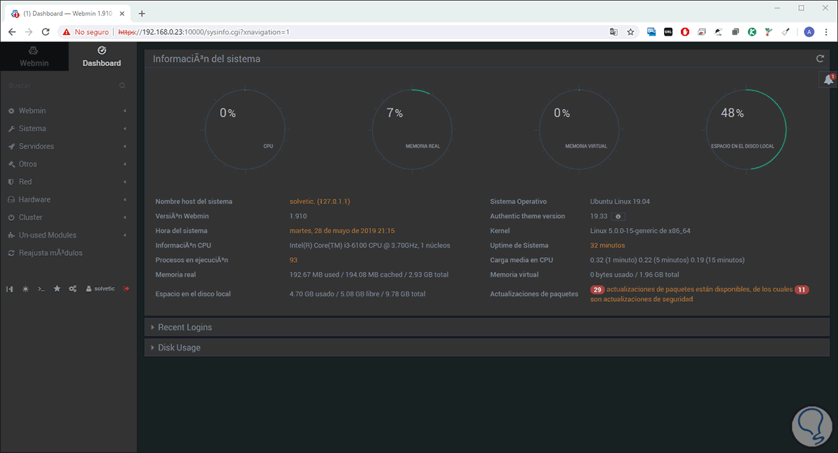Open the command shell terminal icon

(41, 289)
